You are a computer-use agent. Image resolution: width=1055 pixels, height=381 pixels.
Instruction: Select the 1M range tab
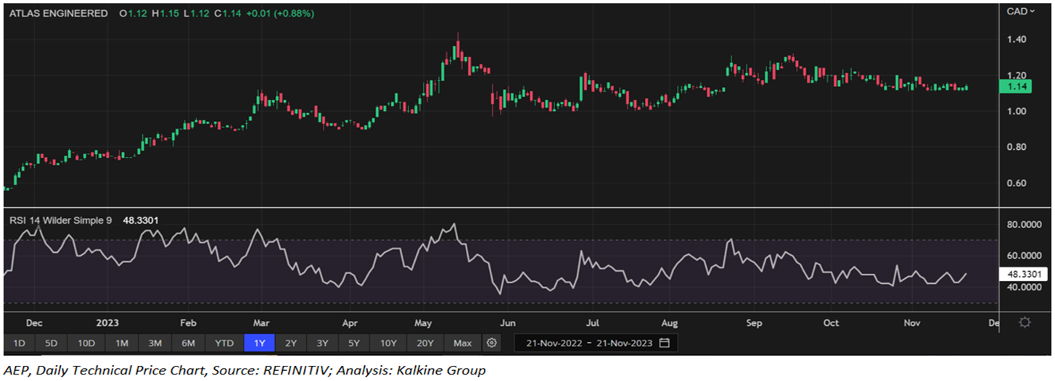122,343
